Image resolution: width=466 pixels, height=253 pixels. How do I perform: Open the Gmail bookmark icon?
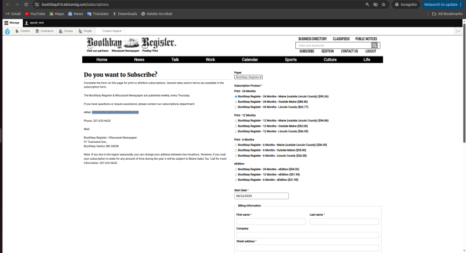[x=7, y=13]
